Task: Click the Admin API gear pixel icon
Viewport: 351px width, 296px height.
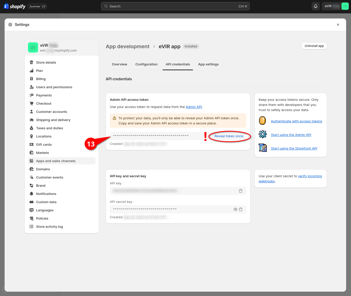Action: pyautogui.click(x=263, y=134)
